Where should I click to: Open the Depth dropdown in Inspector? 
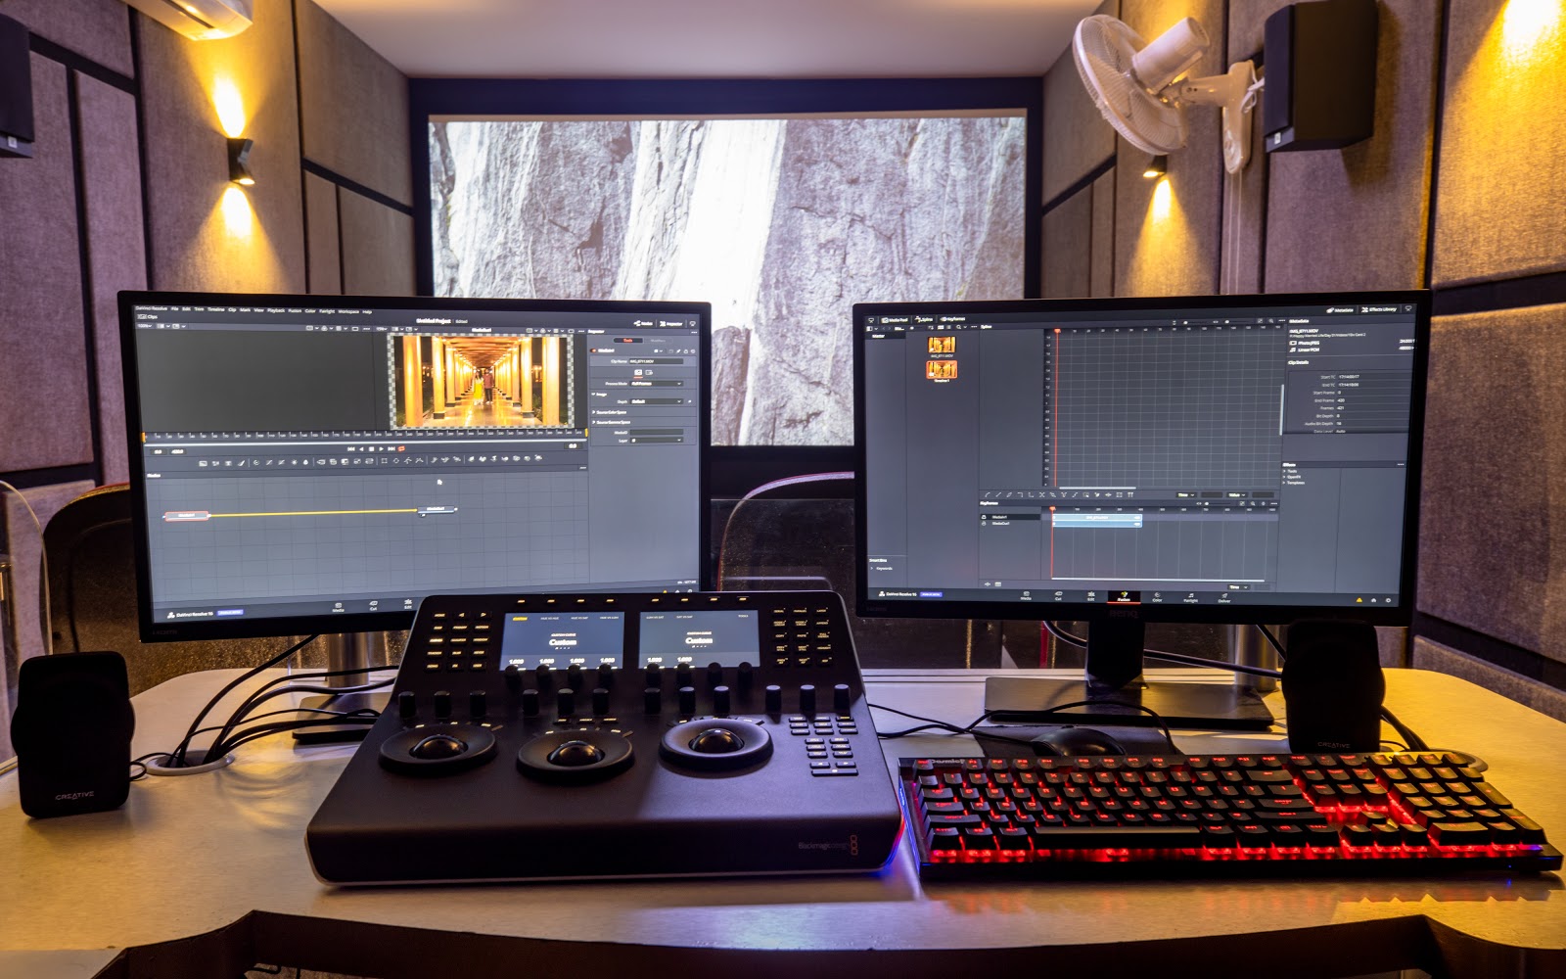pyautogui.click(x=657, y=401)
